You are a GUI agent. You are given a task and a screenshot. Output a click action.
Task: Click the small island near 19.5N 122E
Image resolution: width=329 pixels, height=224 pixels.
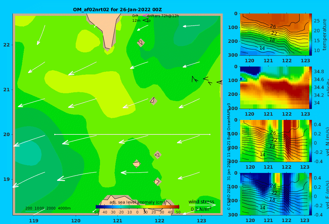point(158,155)
